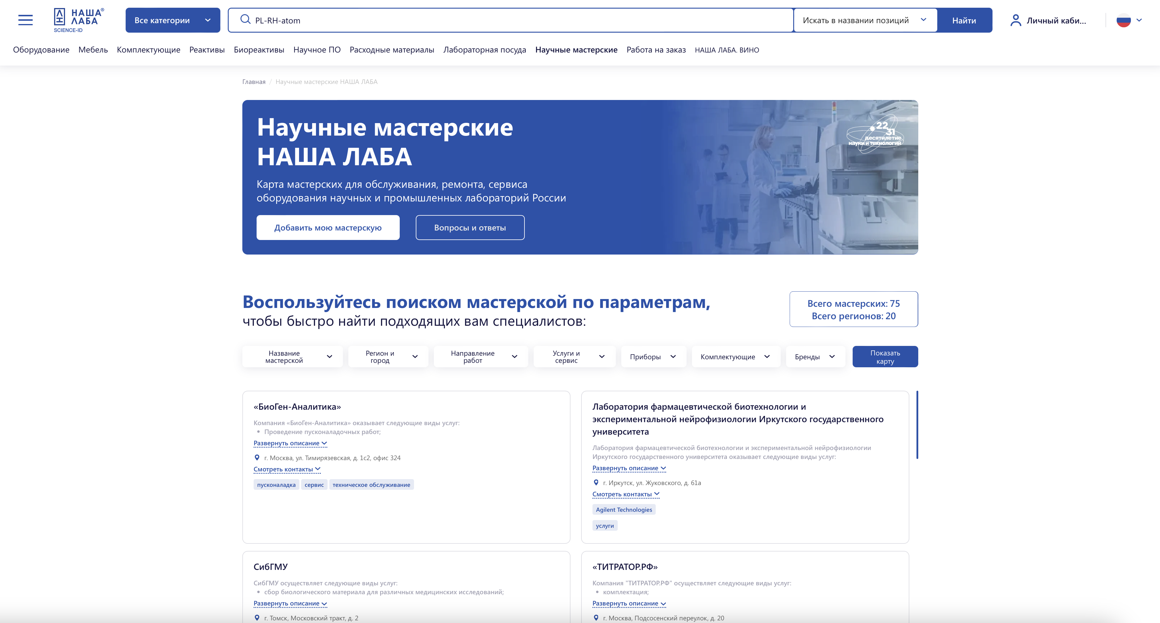Click the Всего мастерских: 75 counter box
The image size is (1160, 623).
point(853,309)
